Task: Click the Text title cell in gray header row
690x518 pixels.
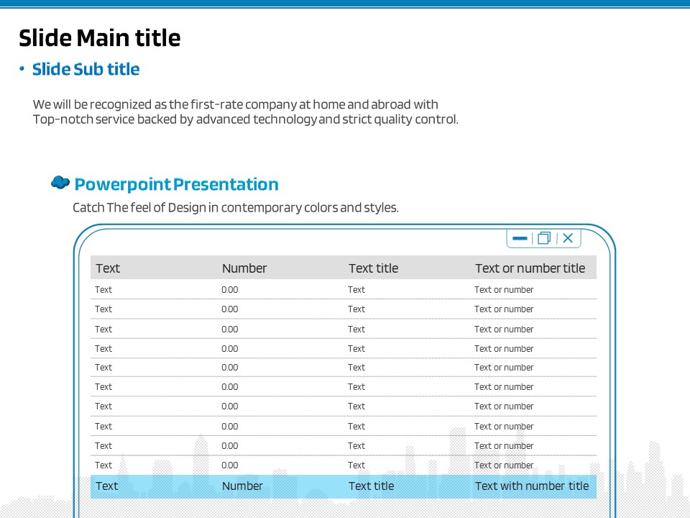Action: [x=373, y=268]
